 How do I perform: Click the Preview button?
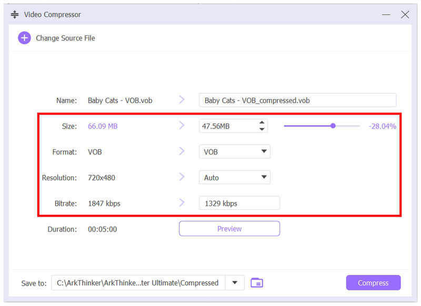coord(229,228)
